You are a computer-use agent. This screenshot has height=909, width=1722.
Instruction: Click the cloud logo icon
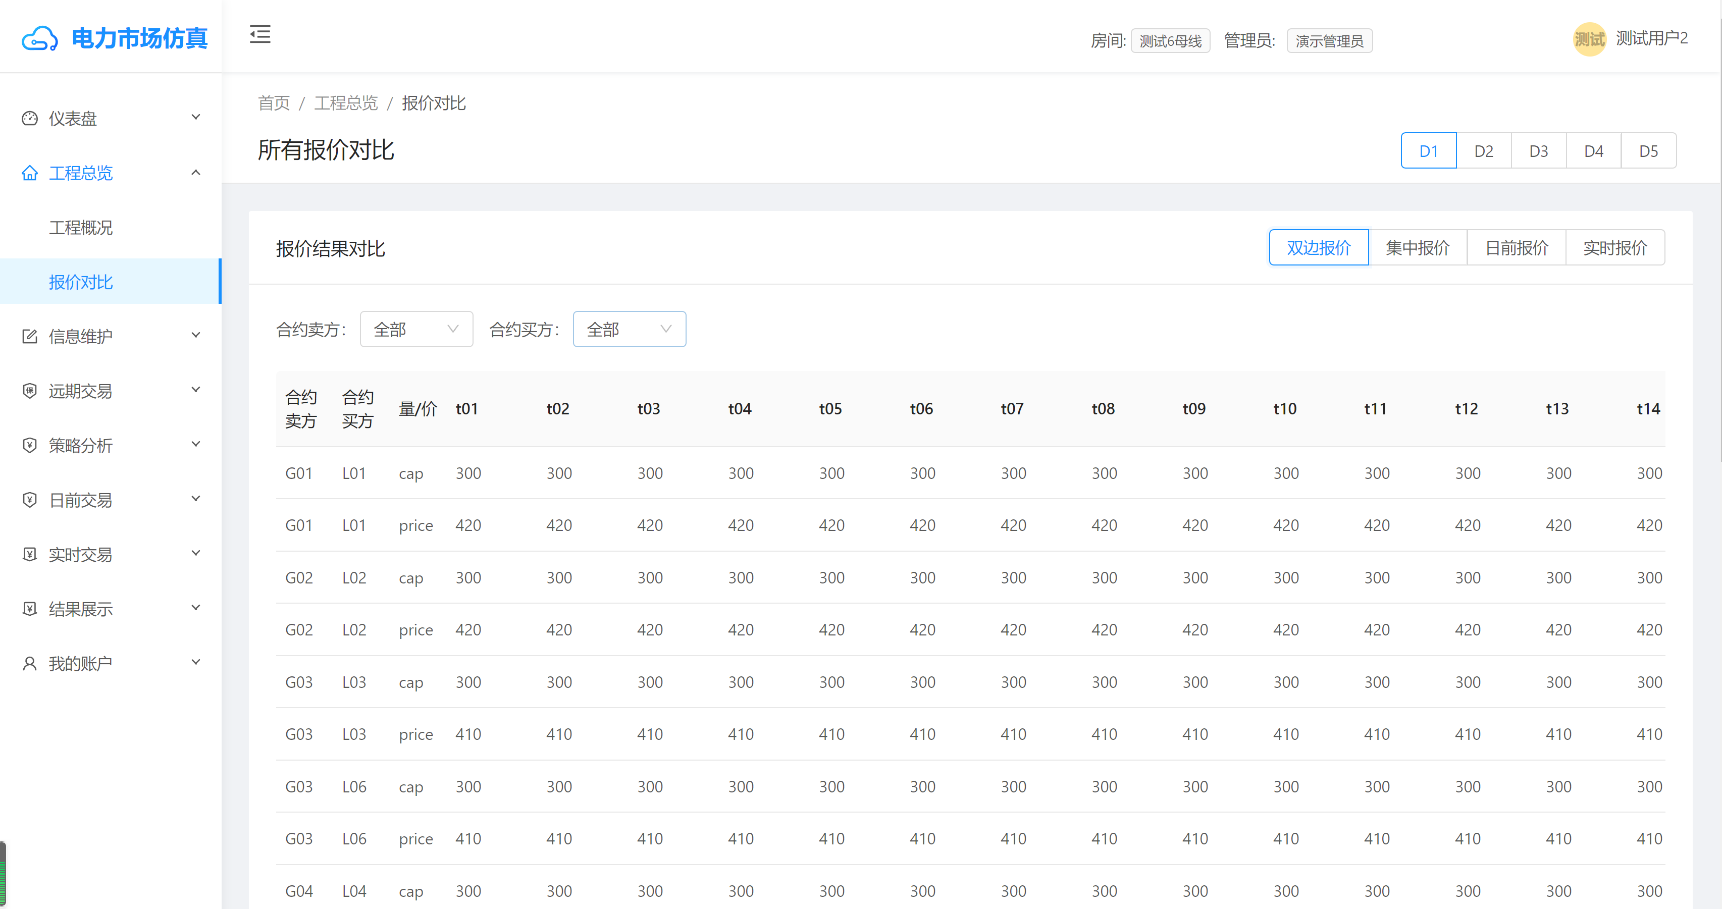pos(39,39)
